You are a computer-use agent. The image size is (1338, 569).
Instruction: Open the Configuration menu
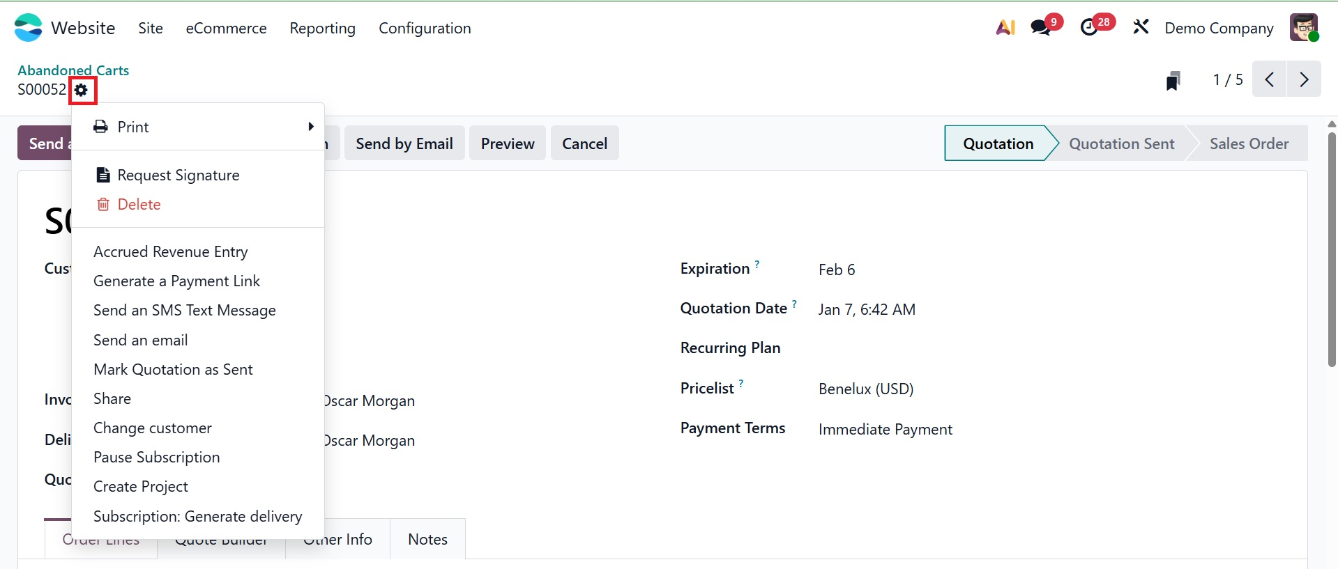click(x=425, y=29)
